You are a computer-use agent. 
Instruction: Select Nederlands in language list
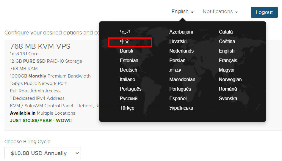pos(181,51)
